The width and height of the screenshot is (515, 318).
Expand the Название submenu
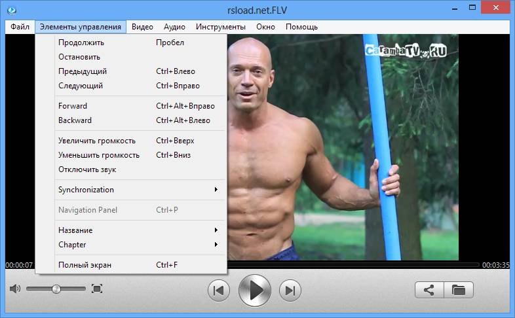coord(131,230)
